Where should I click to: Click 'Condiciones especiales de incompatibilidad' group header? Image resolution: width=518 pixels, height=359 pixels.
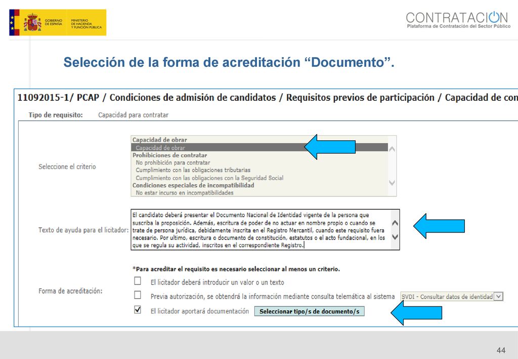(x=193, y=185)
